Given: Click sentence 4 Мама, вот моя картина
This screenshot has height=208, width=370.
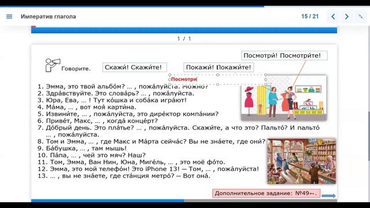Looking at the screenshot, I should 87,107.
